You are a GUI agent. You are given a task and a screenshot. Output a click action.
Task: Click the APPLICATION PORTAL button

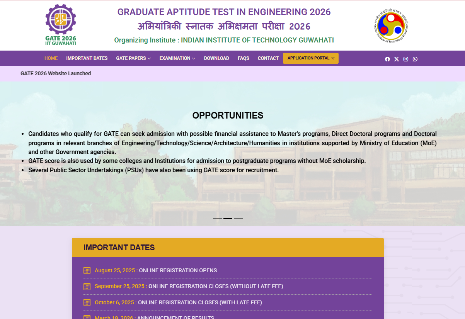pyautogui.click(x=311, y=58)
